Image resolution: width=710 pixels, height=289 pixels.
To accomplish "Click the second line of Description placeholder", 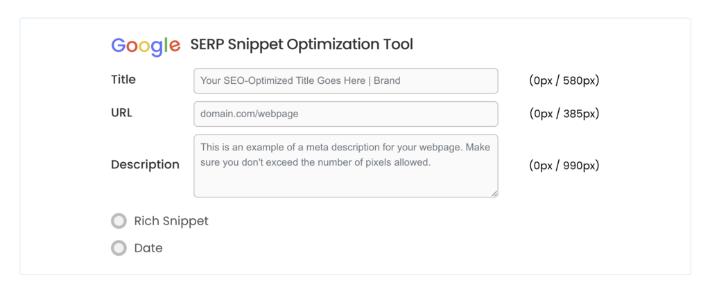I will pyautogui.click(x=315, y=163).
